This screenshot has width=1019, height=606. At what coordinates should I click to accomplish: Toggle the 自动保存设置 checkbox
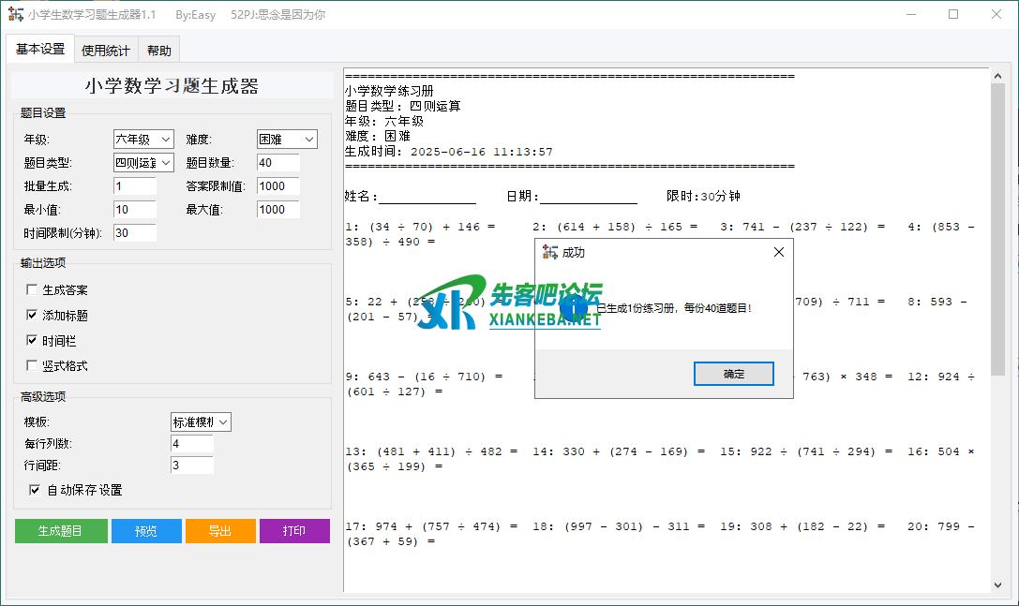pos(35,490)
